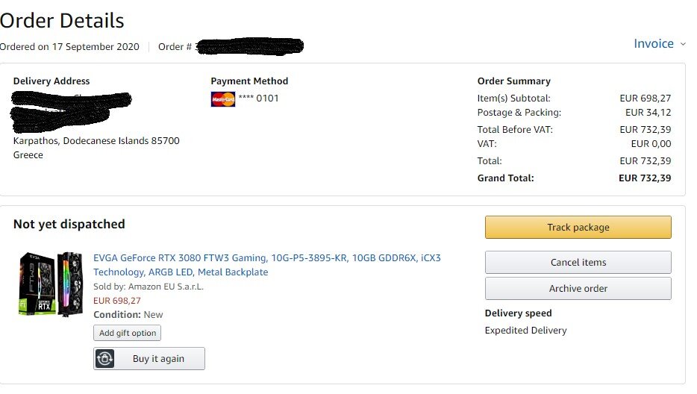Click the Not yet dispatched status text
The height and width of the screenshot is (394, 697).
point(69,224)
